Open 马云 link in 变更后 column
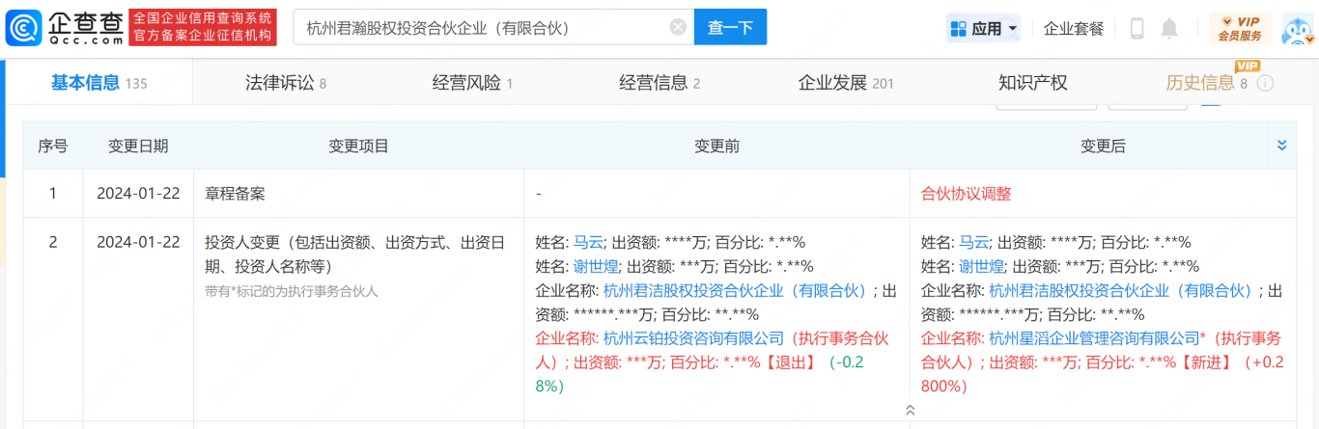 pyautogui.click(x=973, y=242)
